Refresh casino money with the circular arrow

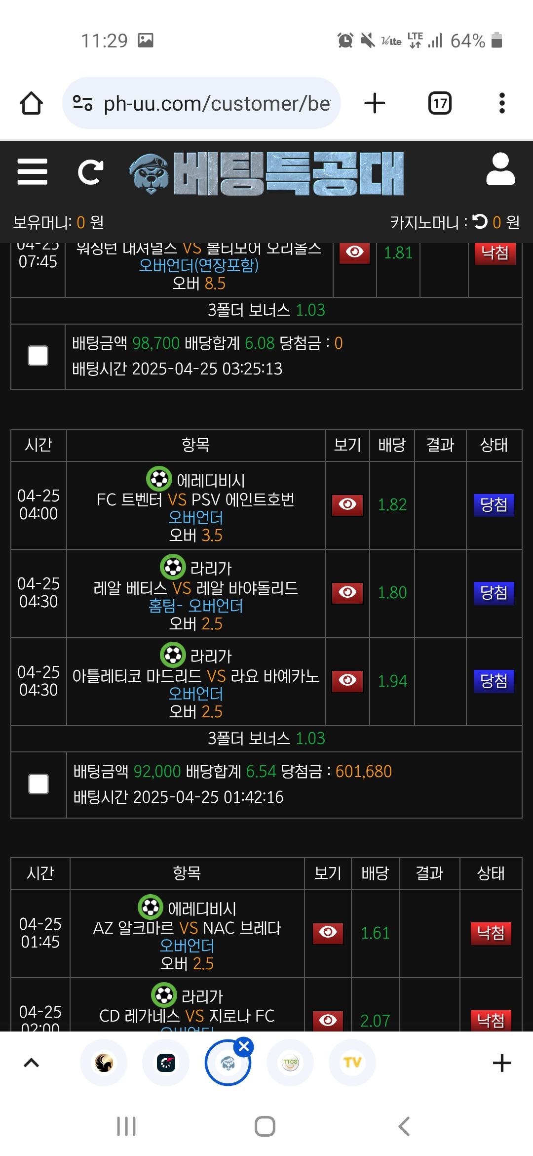480,222
